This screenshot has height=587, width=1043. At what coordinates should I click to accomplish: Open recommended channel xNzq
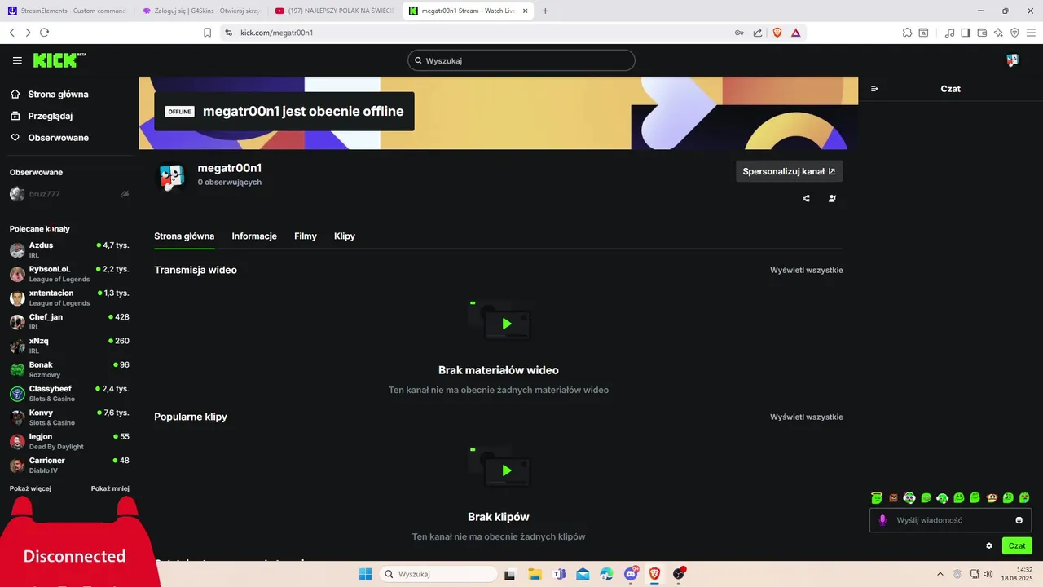69,346
